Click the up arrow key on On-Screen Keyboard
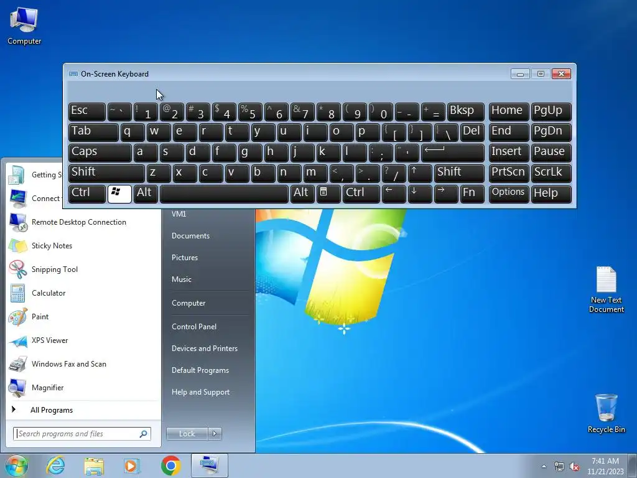 pyautogui.click(x=420, y=173)
